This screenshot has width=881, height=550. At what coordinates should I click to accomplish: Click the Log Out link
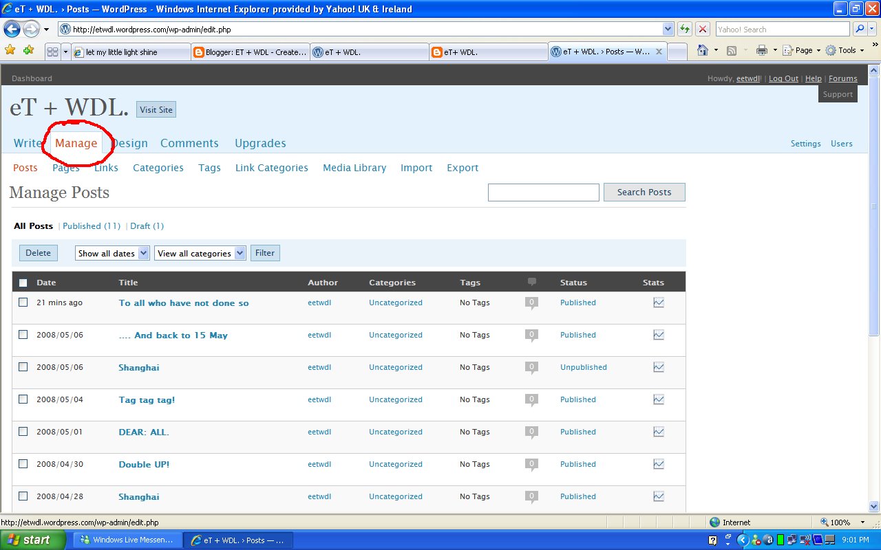coord(783,78)
